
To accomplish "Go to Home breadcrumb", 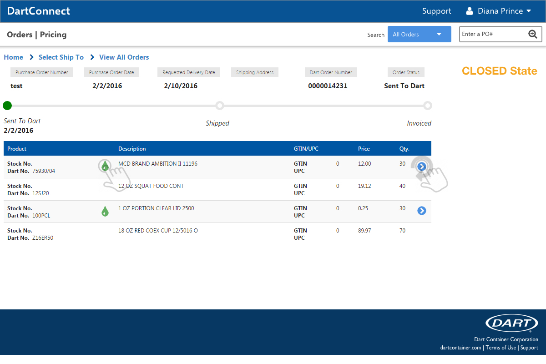I will pyautogui.click(x=13, y=57).
